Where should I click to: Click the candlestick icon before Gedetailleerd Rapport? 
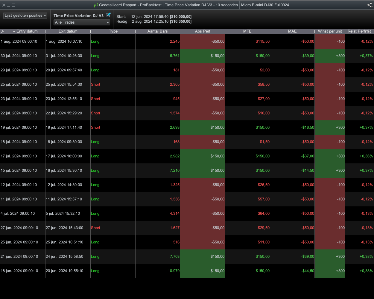(x=96, y=5)
